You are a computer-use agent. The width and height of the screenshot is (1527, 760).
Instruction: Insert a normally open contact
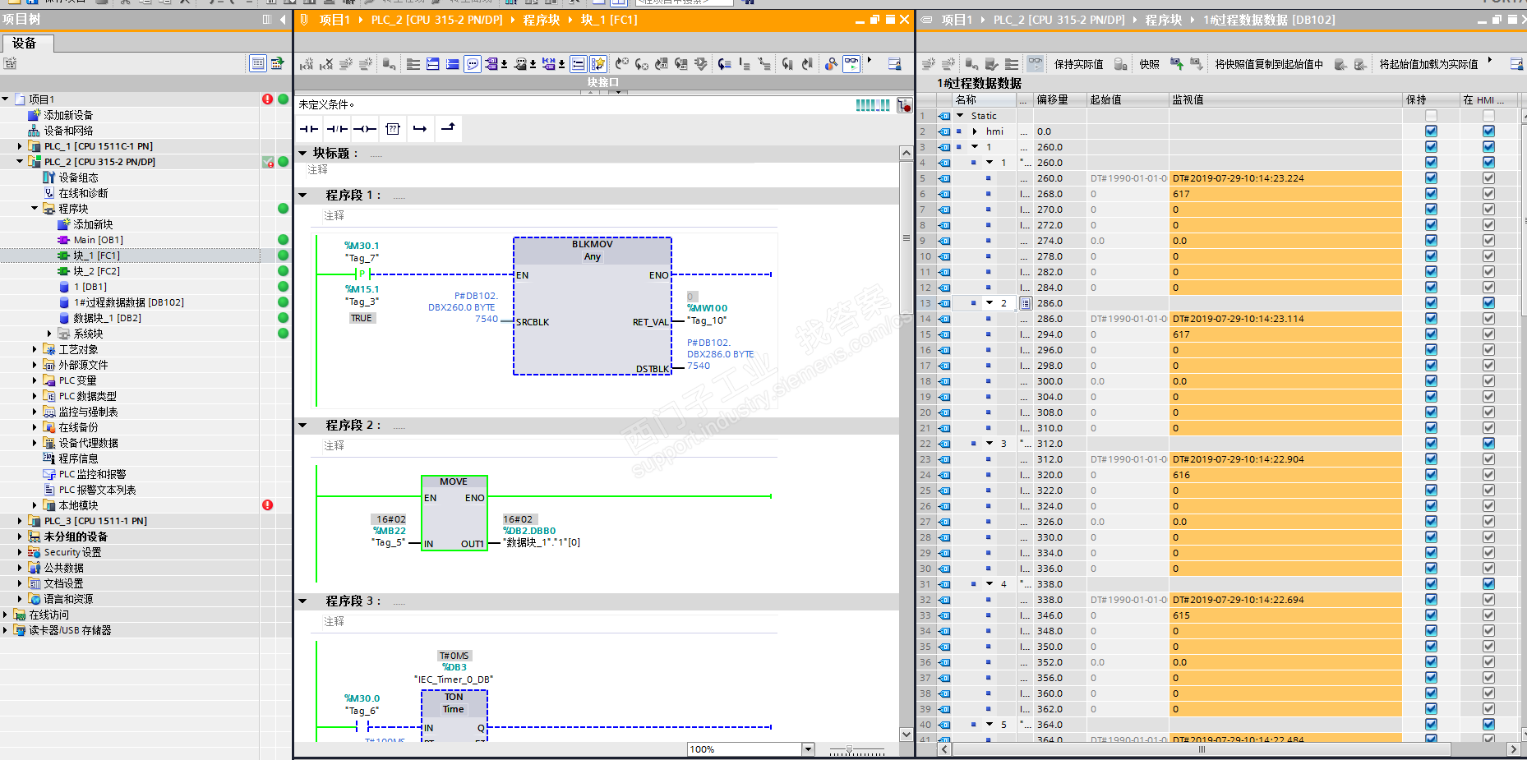tap(309, 129)
